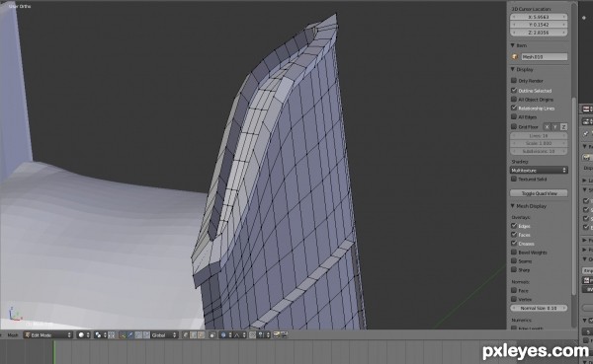Viewport: 593px width, 364px height.
Task: Toggle the 3D manipulator widget icon
Action: coord(123,335)
